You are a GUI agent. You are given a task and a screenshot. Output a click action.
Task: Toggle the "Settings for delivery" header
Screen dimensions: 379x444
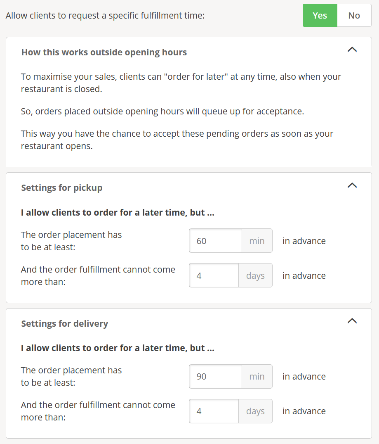coord(65,323)
